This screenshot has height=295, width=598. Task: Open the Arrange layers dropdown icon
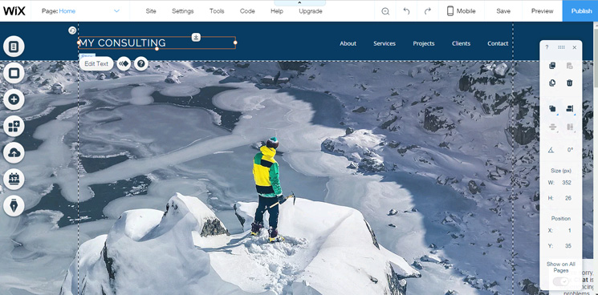pos(552,109)
